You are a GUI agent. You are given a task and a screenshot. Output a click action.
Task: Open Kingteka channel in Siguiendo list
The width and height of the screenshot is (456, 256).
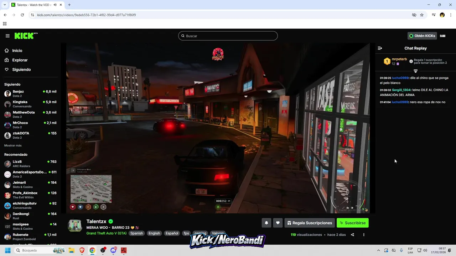pyautogui.click(x=30, y=104)
